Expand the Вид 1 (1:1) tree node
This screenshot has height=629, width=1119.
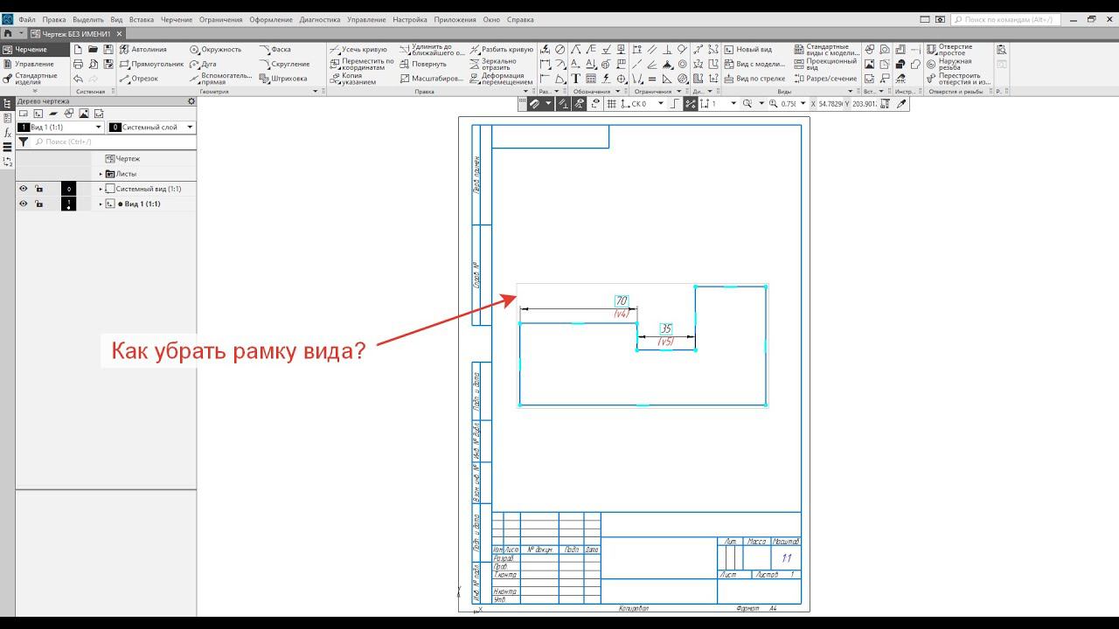point(101,204)
